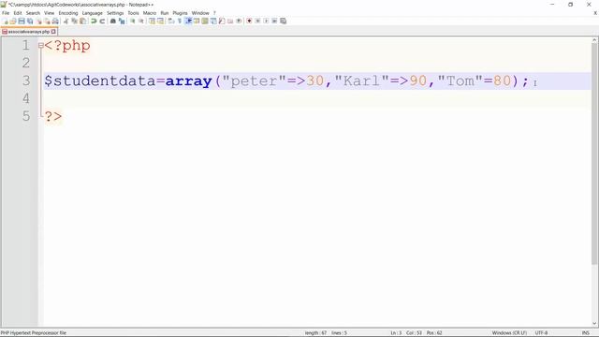Click the "Karl" string on line 3
Viewport: 599px width, 337px height.
point(362,81)
